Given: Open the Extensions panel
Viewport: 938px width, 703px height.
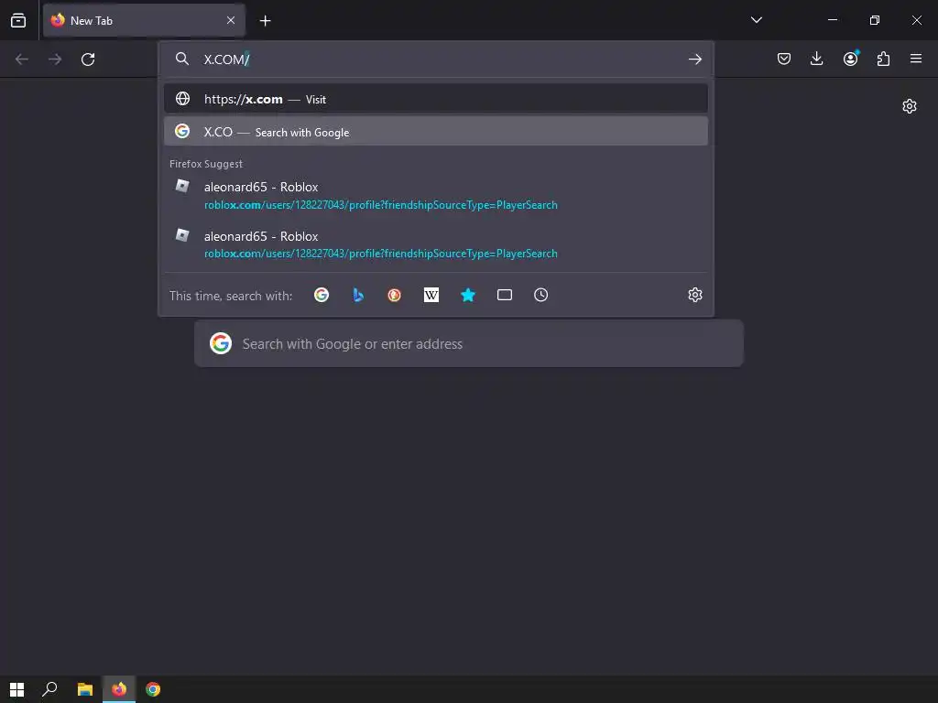Looking at the screenshot, I should [883, 59].
